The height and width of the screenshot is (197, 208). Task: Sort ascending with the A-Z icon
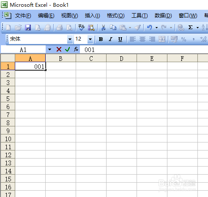coord(205,27)
